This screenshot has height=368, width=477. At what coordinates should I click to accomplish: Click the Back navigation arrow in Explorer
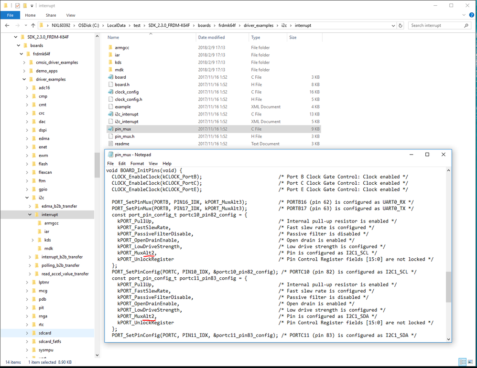tap(7, 25)
